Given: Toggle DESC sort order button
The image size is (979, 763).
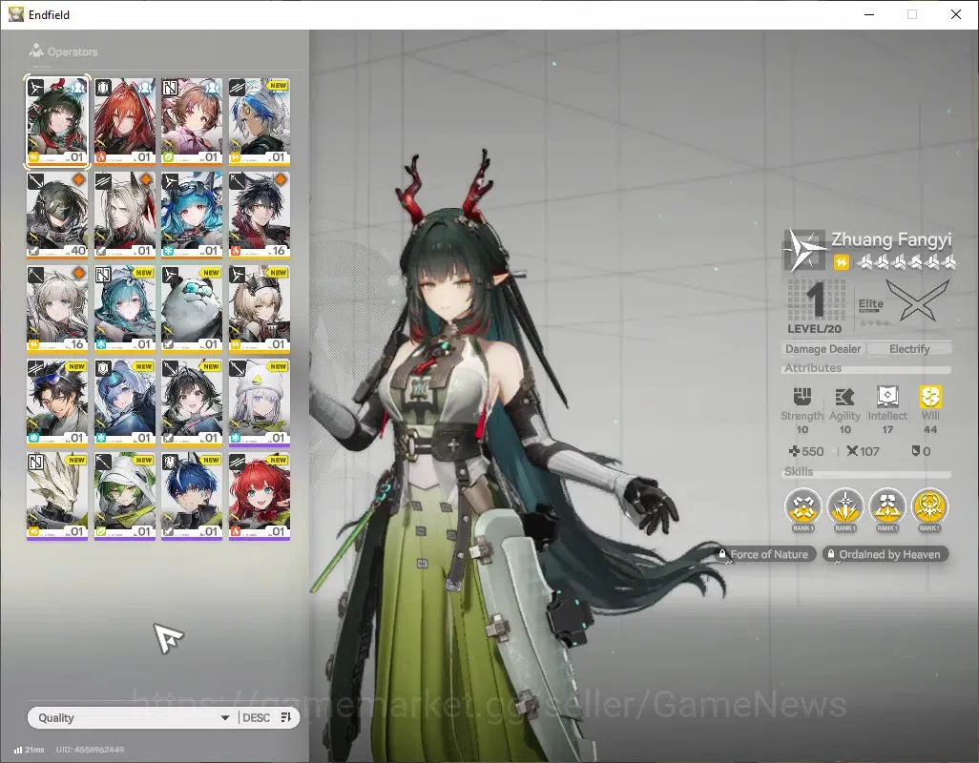Looking at the screenshot, I should point(266,717).
